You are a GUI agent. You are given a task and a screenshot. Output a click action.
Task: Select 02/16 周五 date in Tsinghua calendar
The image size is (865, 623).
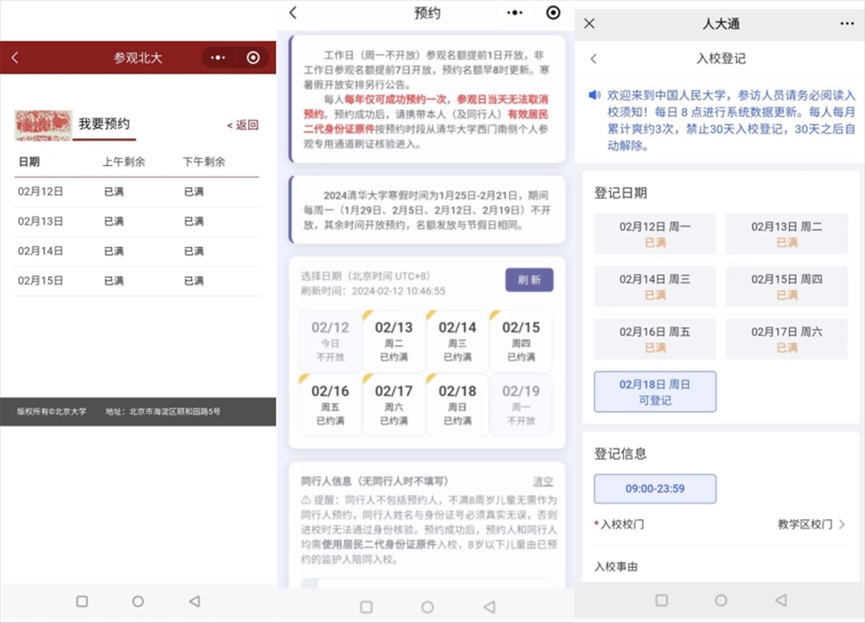[330, 405]
